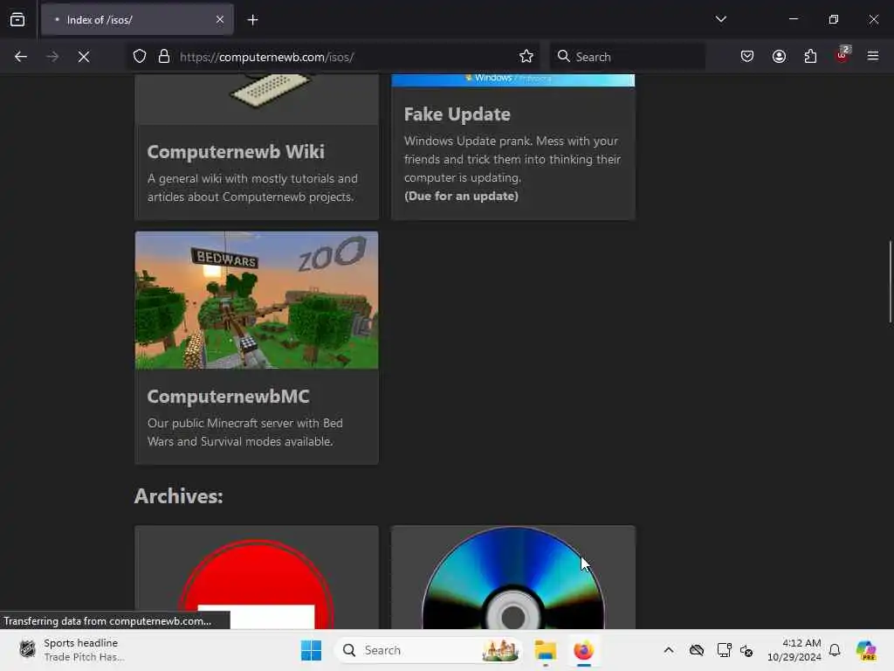Bookmark this page with the star icon
Image resolution: width=894 pixels, height=671 pixels.
[526, 57]
